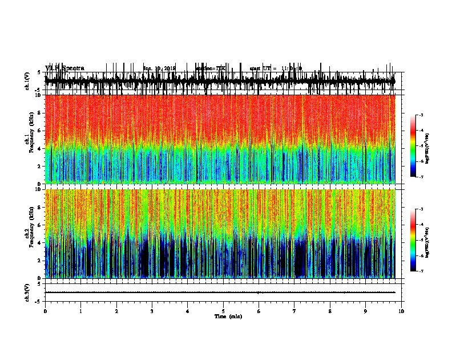Click the "6" kHz tick of the ch.1 spectrogram
The image size is (452, 349).
pos(40,131)
